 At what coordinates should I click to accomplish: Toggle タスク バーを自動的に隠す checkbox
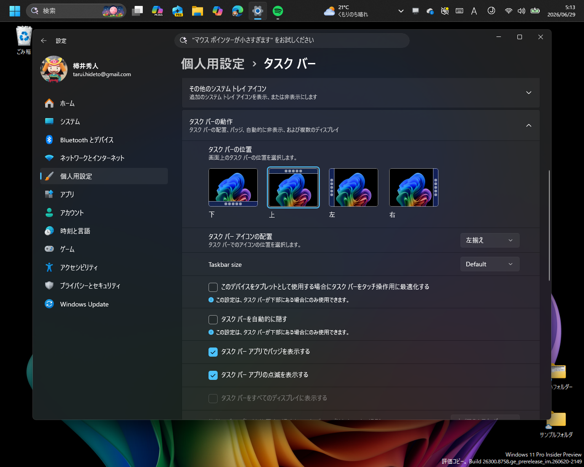(213, 319)
